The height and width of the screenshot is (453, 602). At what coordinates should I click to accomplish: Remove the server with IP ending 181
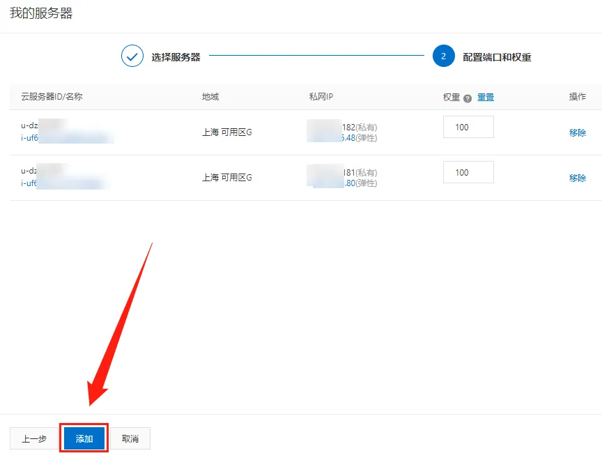578,178
